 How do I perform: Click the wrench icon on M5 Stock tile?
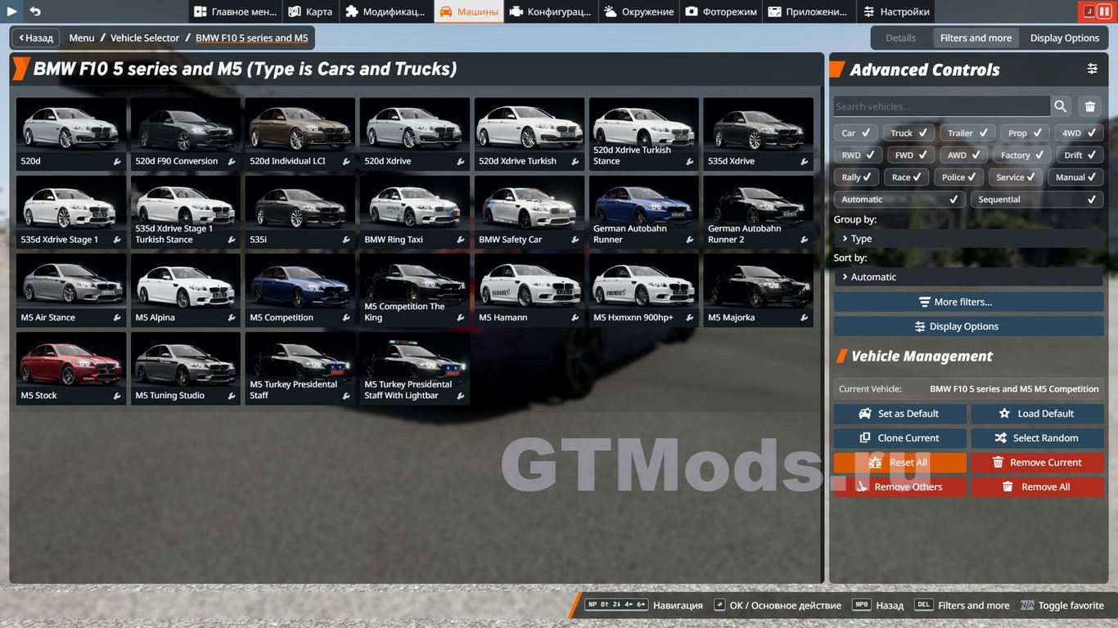(117, 396)
